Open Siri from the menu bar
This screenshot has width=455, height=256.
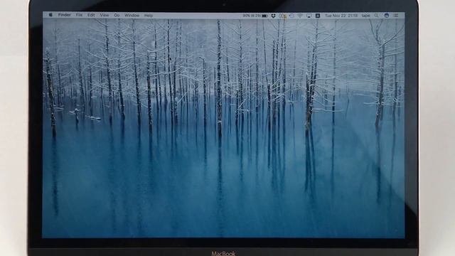click(387, 16)
